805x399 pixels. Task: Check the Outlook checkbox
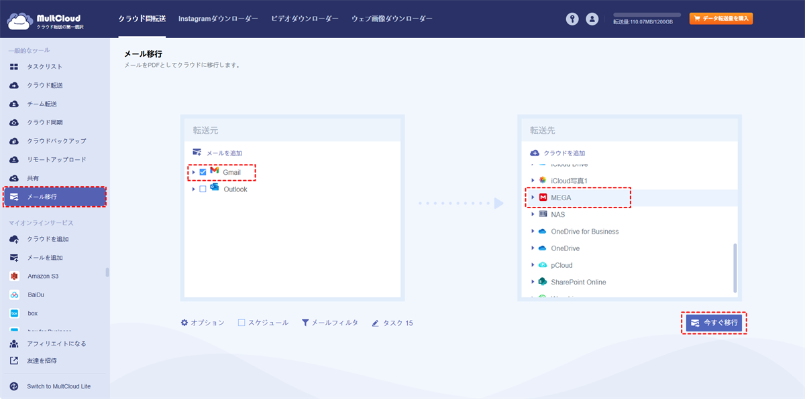(x=203, y=189)
